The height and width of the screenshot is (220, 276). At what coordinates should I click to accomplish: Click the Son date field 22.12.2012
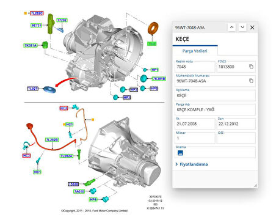(236, 124)
